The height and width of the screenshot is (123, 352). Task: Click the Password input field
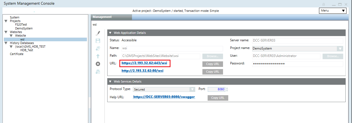pos(297,64)
